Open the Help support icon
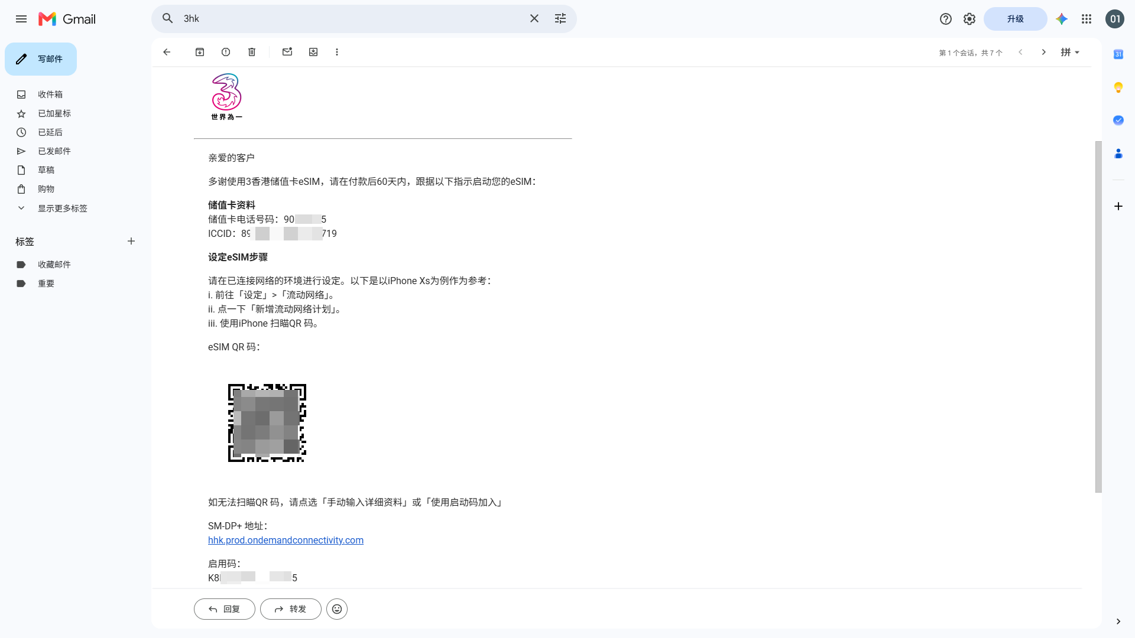 point(946,19)
